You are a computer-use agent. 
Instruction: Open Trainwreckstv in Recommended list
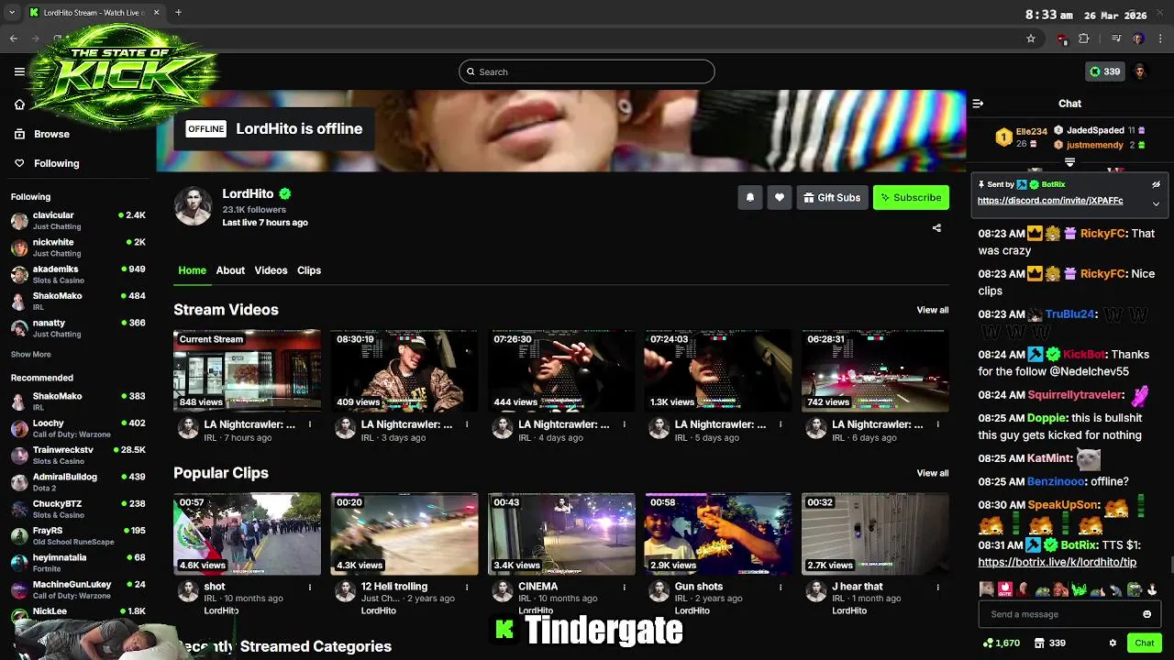click(x=78, y=456)
